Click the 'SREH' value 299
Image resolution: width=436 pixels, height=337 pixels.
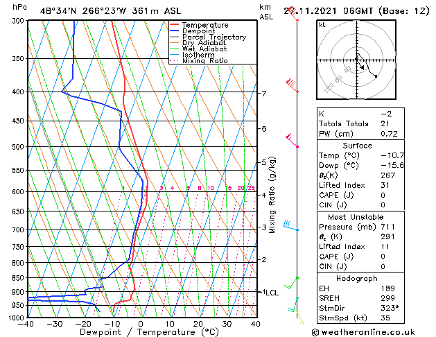pos(388,298)
